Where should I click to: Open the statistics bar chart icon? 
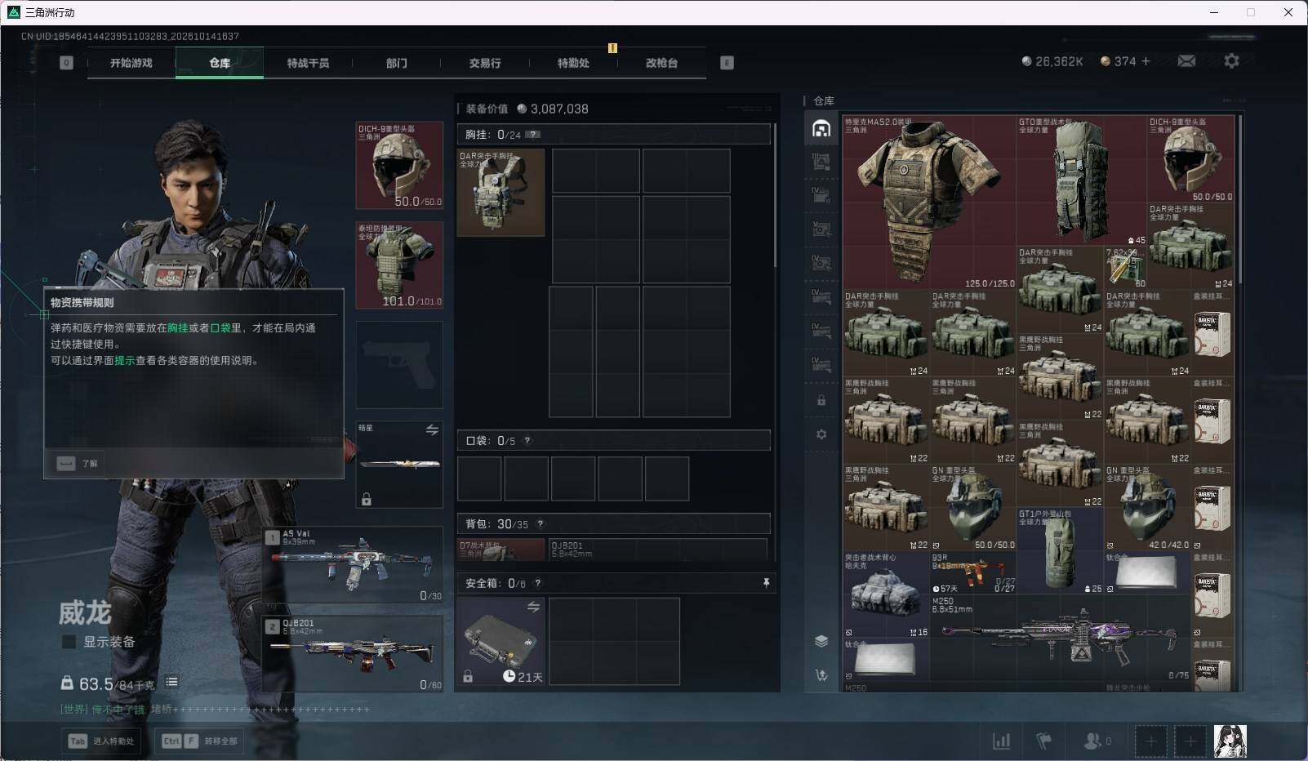1001,741
